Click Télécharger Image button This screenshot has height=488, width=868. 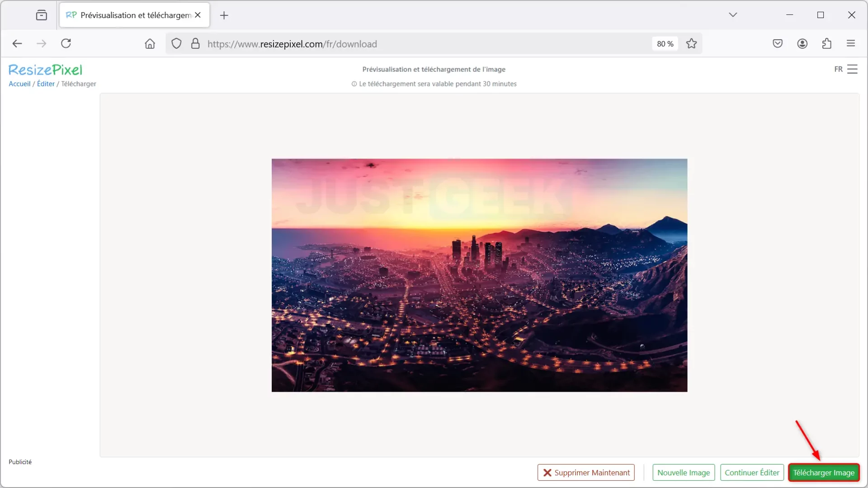(824, 473)
